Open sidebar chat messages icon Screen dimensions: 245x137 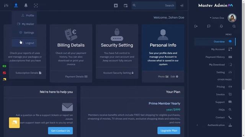coord(209,26)
